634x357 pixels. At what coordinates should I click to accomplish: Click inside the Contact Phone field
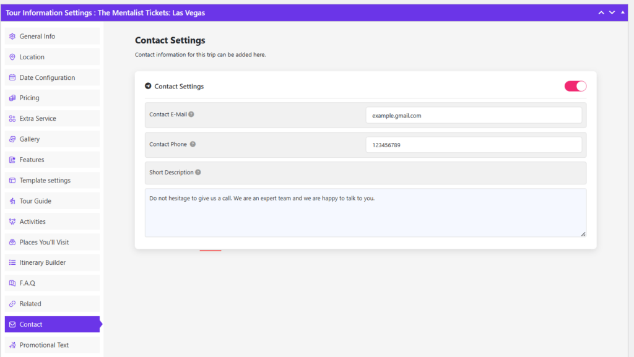pos(474,144)
